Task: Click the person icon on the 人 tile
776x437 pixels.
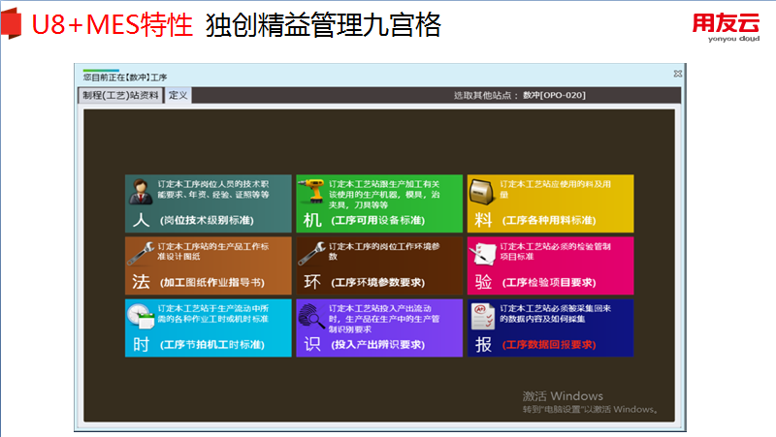Action: click(x=141, y=191)
